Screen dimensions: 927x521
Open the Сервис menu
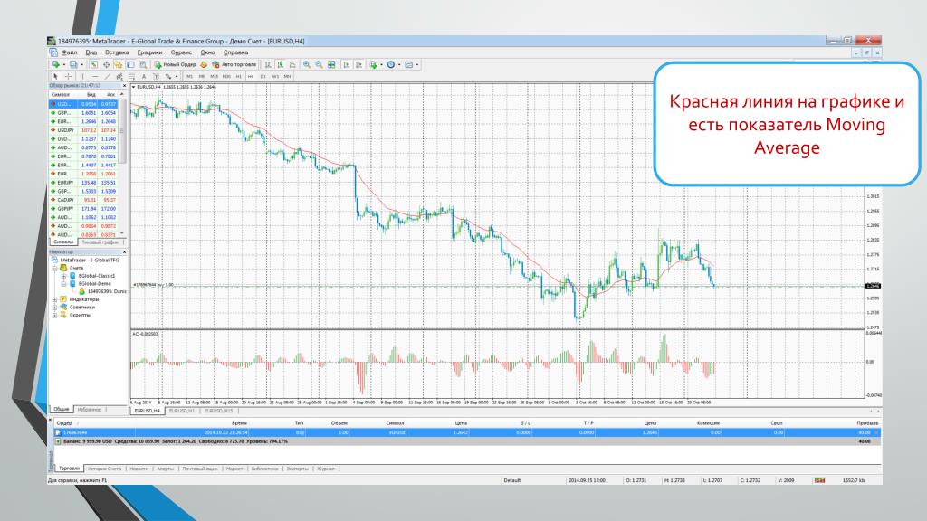(x=181, y=52)
